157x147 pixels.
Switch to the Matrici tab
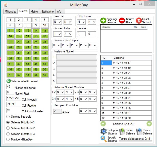point(35,12)
